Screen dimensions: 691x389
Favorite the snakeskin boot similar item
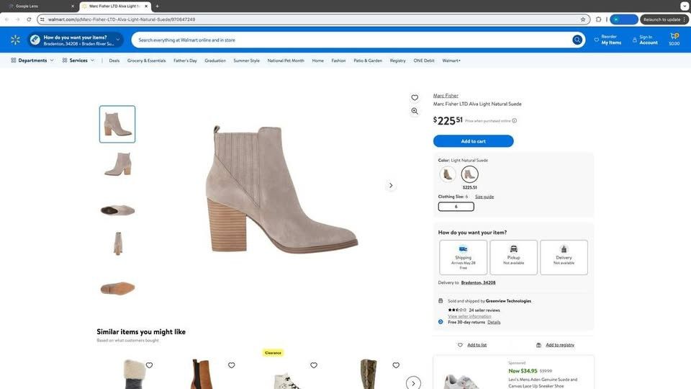coord(396,365)
